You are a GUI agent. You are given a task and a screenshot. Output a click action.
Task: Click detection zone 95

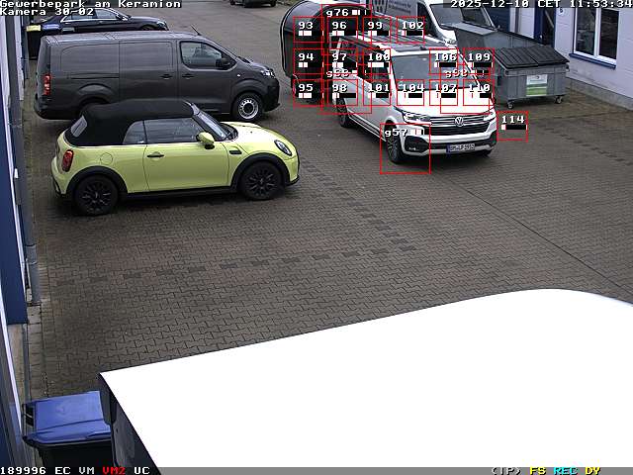pyautogui.click(x=306, y=92)
